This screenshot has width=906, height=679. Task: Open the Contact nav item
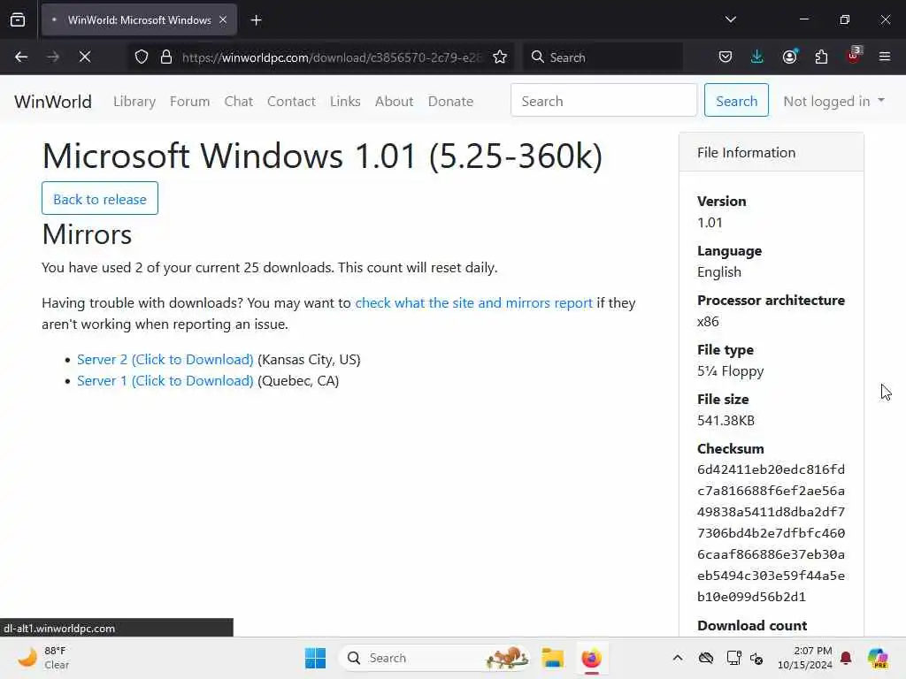(291, 101)
